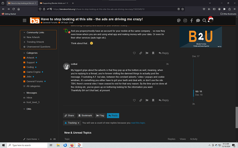Open trust_level_3 group messages
Viewport: 238px width, 148px height.
point(33,102)
